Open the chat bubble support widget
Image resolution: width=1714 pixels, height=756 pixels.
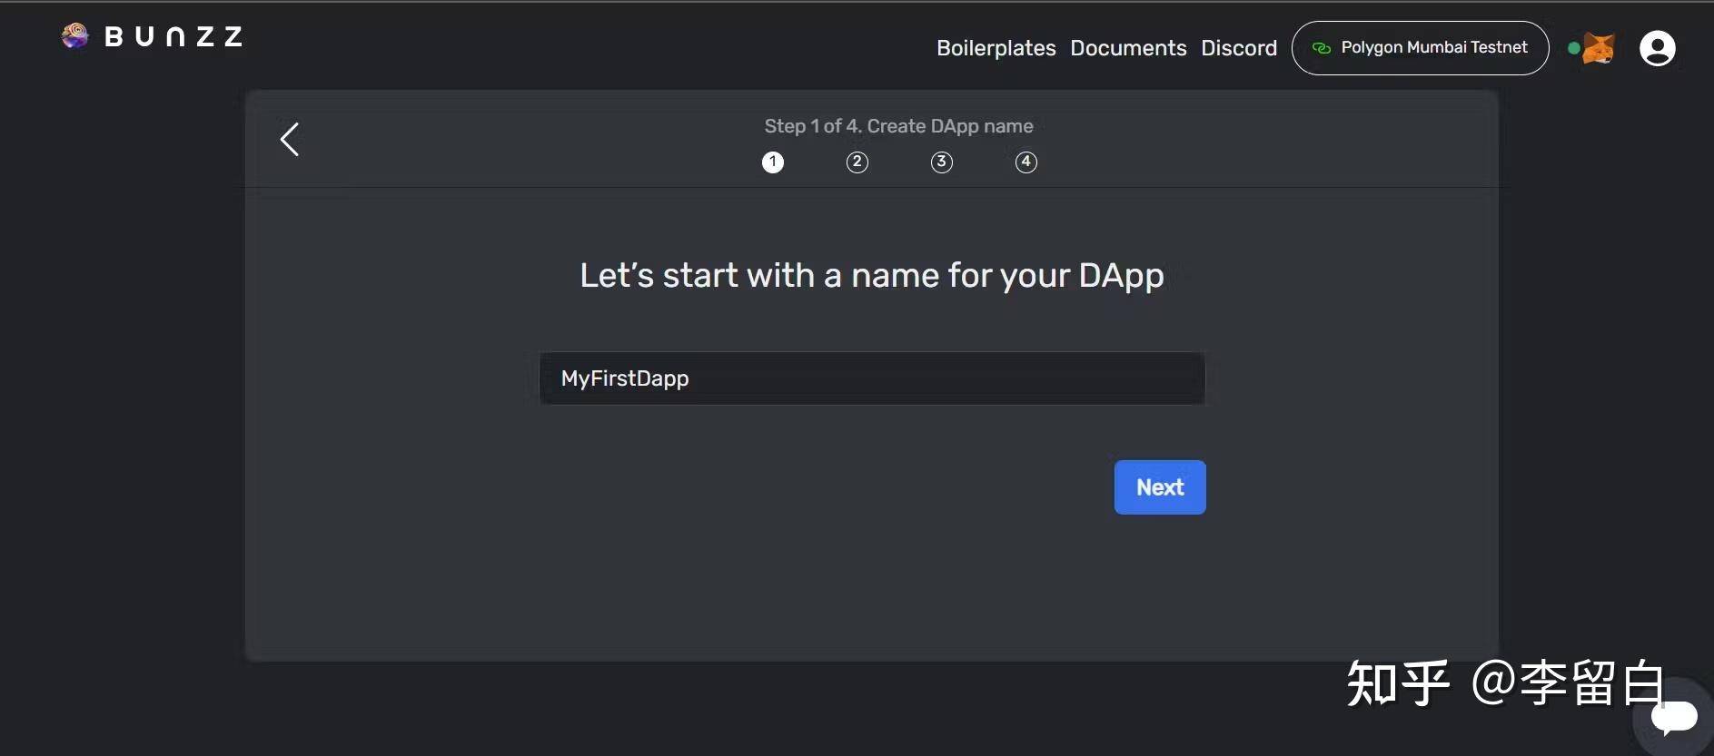[1673, 717]
